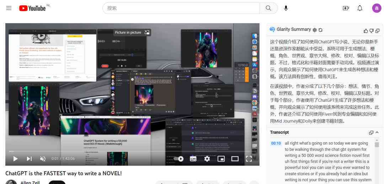Turn on subtitles in the player
The image size is (384, 184).
coord(193,159)
